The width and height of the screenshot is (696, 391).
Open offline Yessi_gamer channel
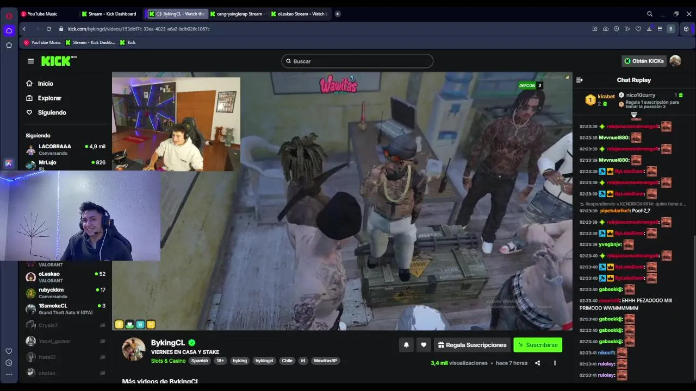(x=65, y=341)
